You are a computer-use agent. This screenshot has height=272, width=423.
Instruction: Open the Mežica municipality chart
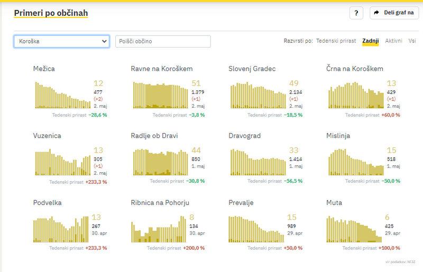coord(62,95)
